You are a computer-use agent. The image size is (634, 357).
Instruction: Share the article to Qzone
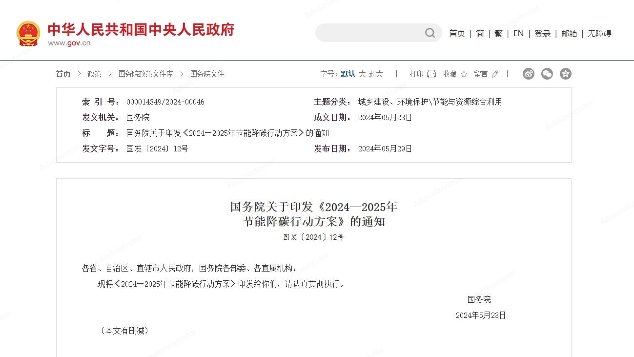click(x=565, y=74)
